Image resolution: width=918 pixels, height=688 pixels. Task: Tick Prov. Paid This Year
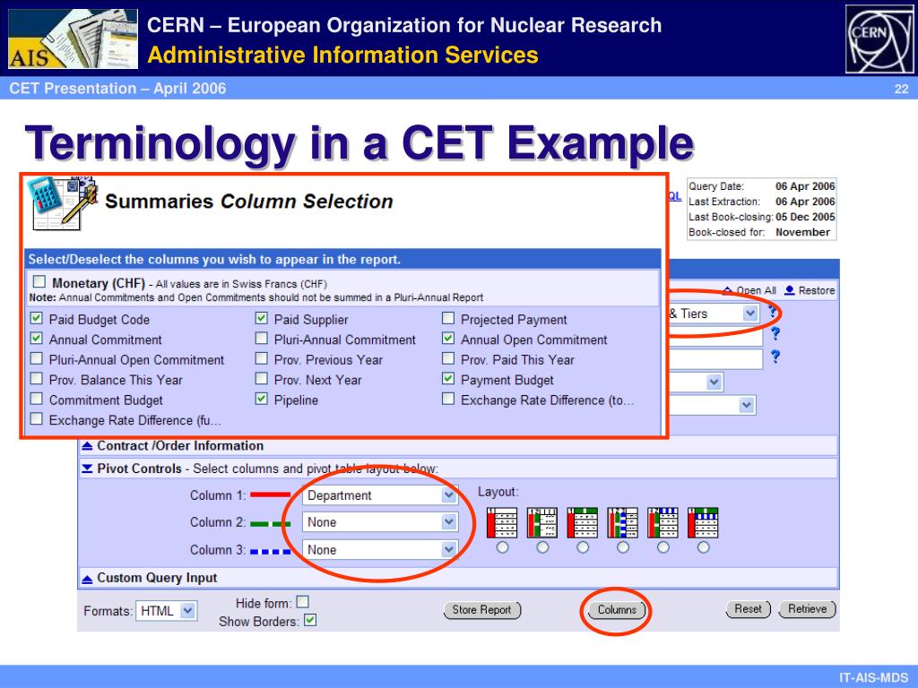pyautogui.click(x=448, y=358)
